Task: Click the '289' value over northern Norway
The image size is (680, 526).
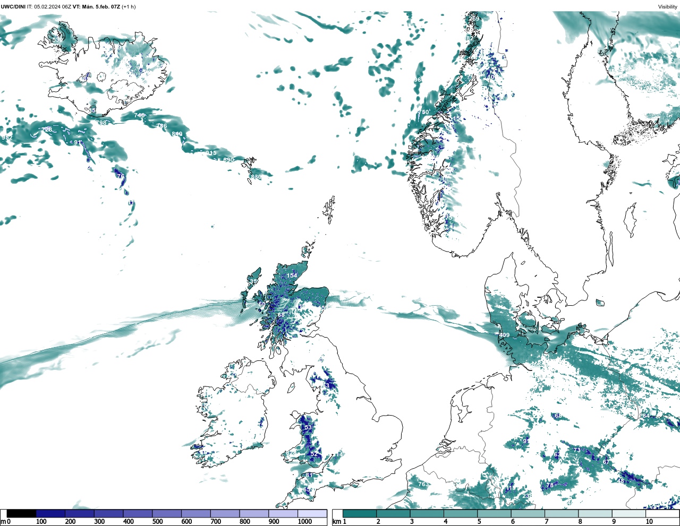Action: click(x=474, y=19)
